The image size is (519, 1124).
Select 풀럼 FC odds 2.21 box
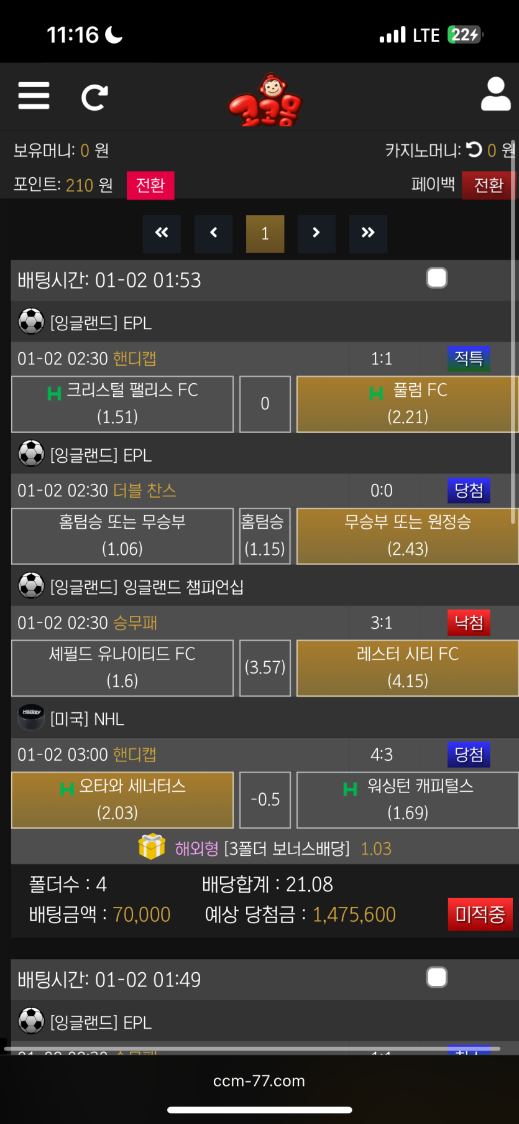[407, 404]
